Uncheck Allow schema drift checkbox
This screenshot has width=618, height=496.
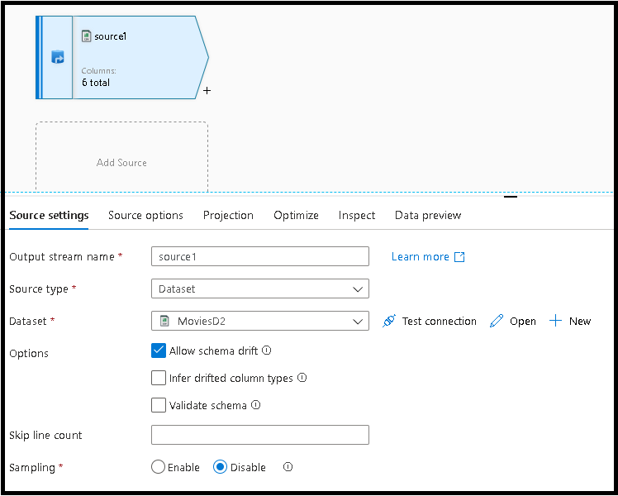coord(159,351)
